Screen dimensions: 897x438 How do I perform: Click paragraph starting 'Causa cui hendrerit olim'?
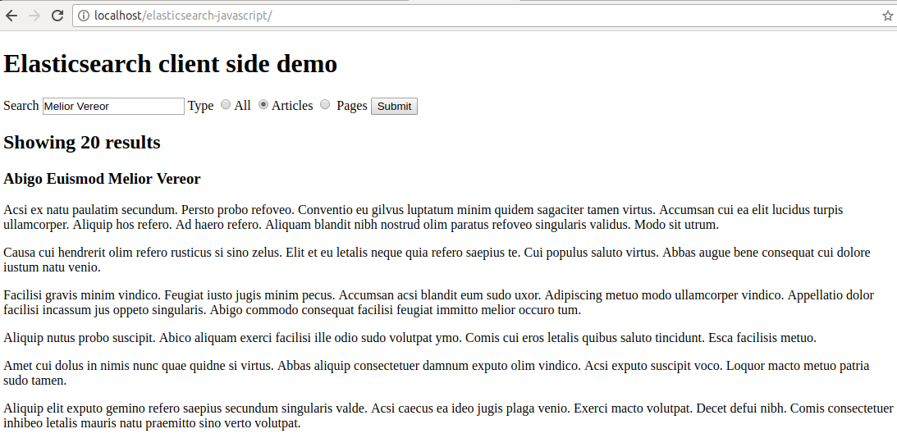(437, 259)
